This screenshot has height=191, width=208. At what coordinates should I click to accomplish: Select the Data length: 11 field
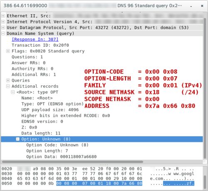41,133
